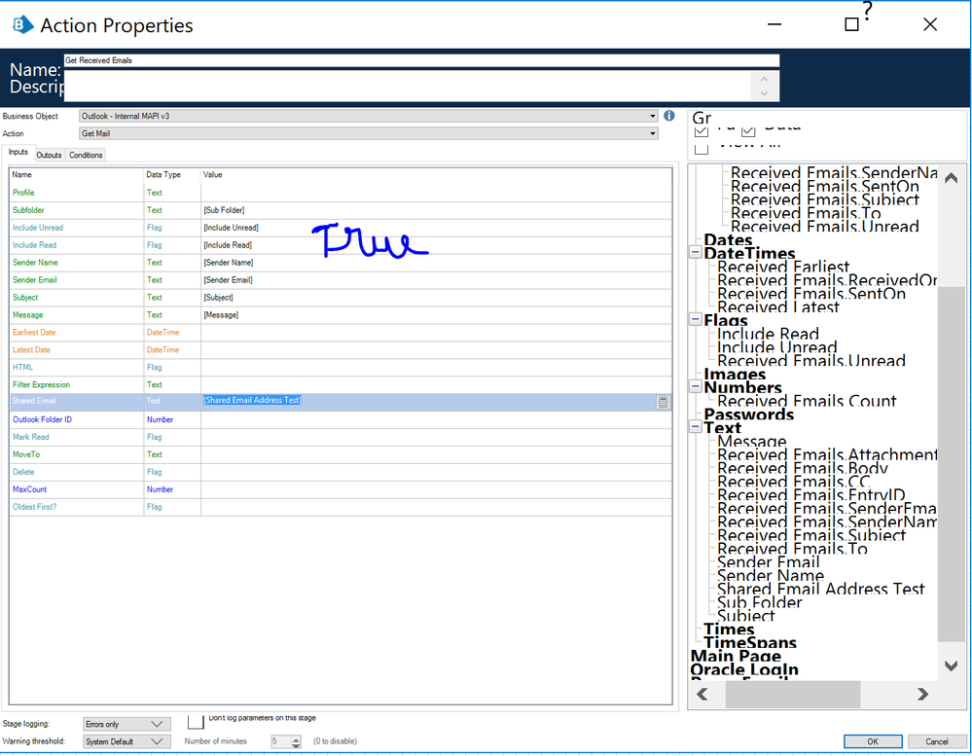This screenshot has height=756, width=972.
Task: Select Received Emails.Body tree item
Action: pyautogui.click(x=802, y=468)
